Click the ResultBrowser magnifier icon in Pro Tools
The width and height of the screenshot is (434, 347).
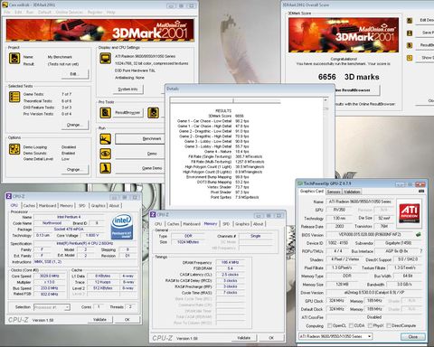(x=106, y=113)
